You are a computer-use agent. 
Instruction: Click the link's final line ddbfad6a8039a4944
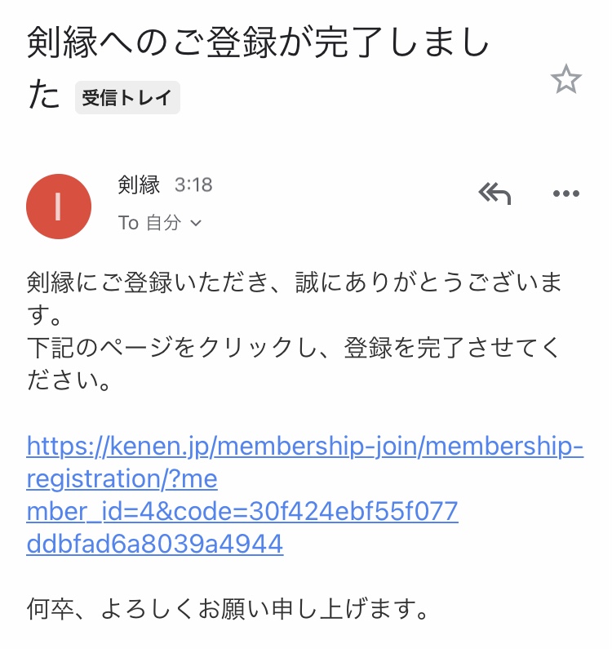pos(155,545)
